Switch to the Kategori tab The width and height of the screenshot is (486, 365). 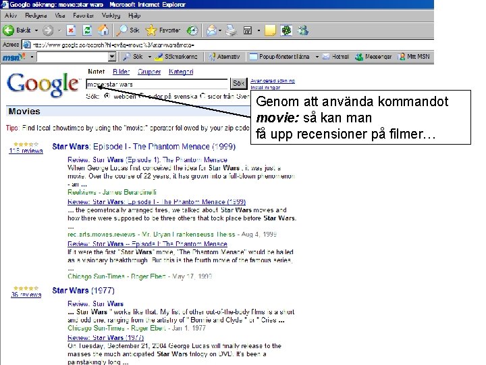click(x=181, y=72)
